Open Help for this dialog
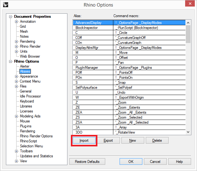 pos(180,161)
